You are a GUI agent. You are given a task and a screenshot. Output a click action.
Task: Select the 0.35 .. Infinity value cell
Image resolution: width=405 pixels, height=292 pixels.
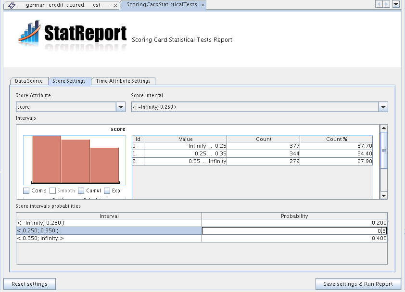click(x=186, y=162)
